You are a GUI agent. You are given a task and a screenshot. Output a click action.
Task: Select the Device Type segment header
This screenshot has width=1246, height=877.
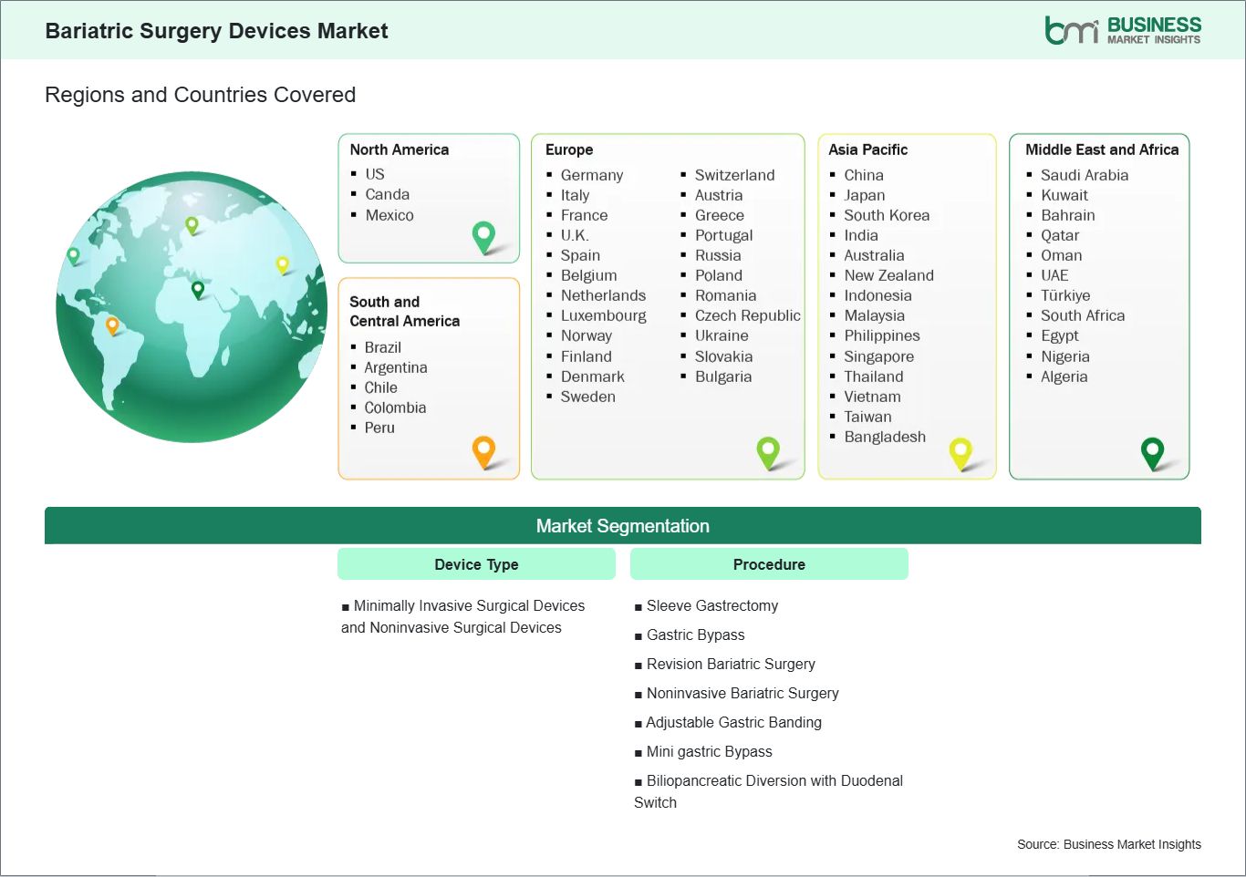pyautogui.click(x=476, y=564)
